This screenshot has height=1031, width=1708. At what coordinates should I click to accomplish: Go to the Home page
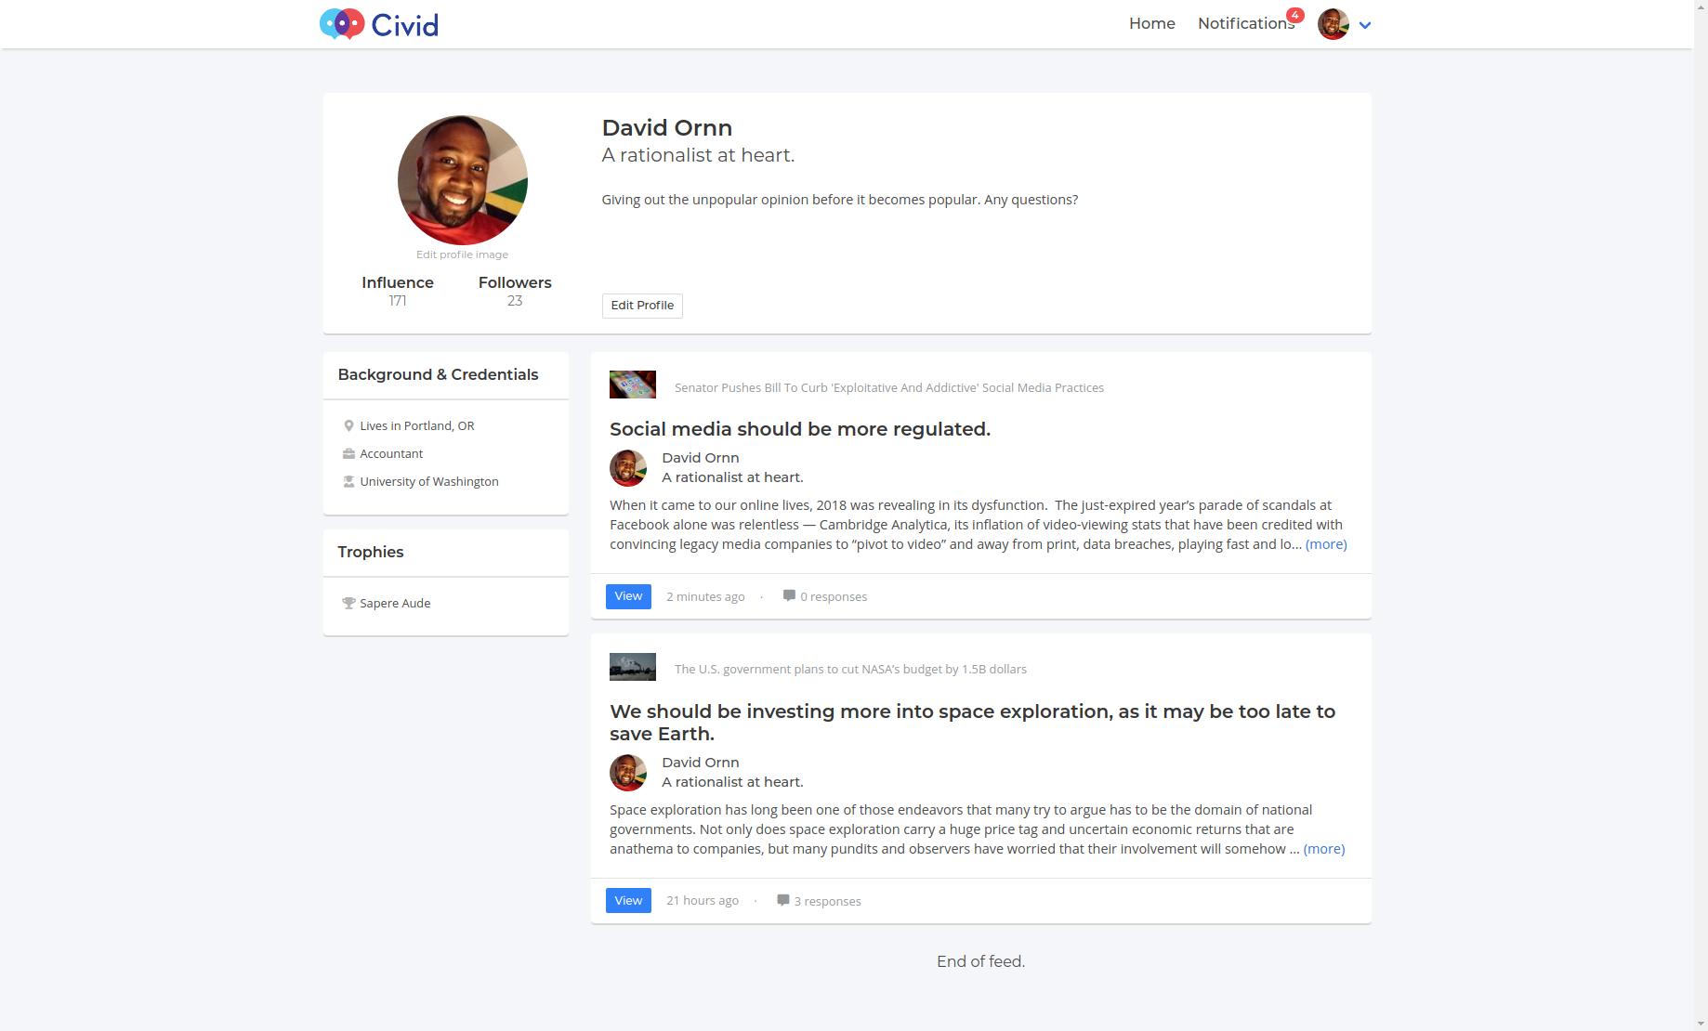[1151, 23]
